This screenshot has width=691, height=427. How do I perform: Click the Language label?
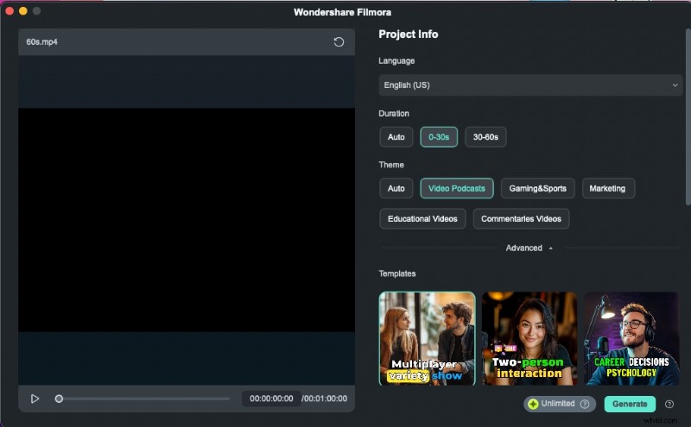[x=396, y=60]
